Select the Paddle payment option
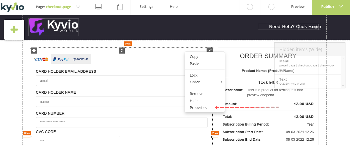The image size is (350, 145). click(x=81, y=59)
